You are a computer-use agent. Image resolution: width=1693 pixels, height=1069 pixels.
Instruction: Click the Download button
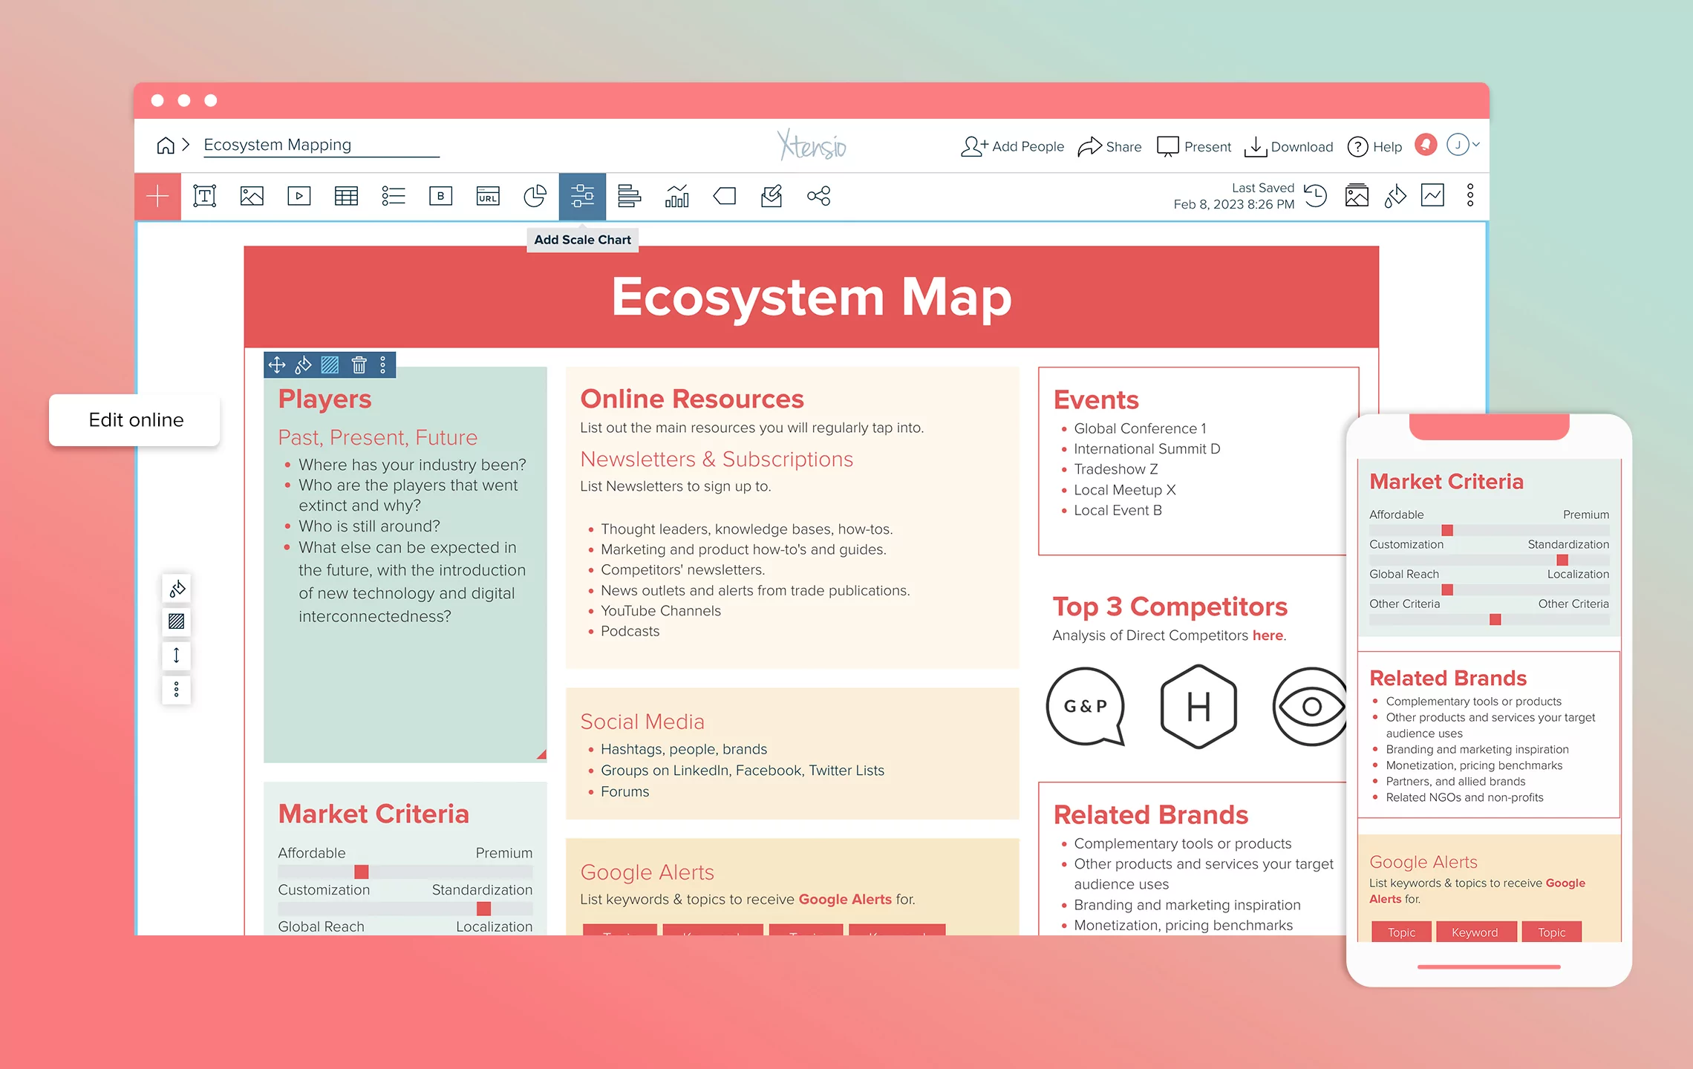[x=1288, y=146]
